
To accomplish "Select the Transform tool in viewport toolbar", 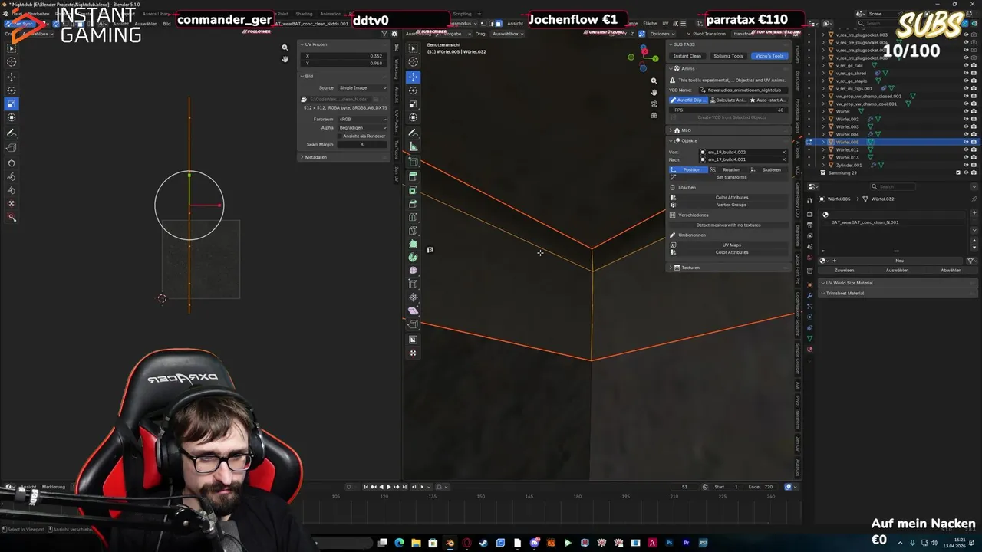I will [413, 117].
